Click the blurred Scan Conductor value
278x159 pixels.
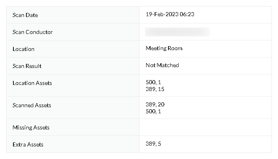pos(177,32)
